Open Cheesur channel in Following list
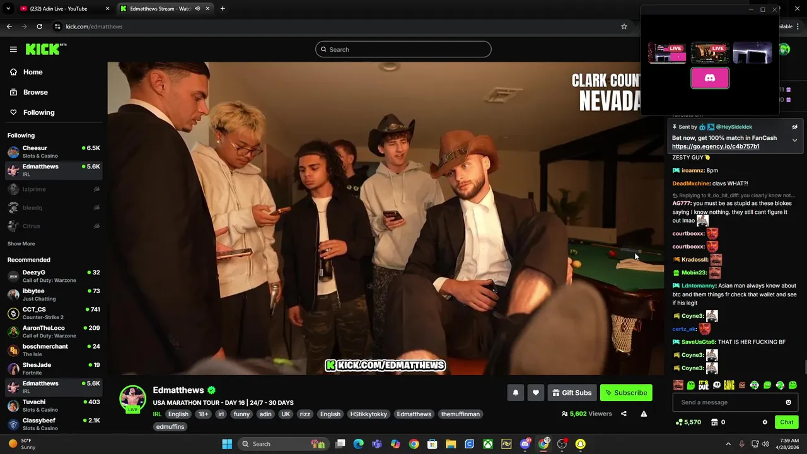The image size is (807, 454). [x=54, y=152]
